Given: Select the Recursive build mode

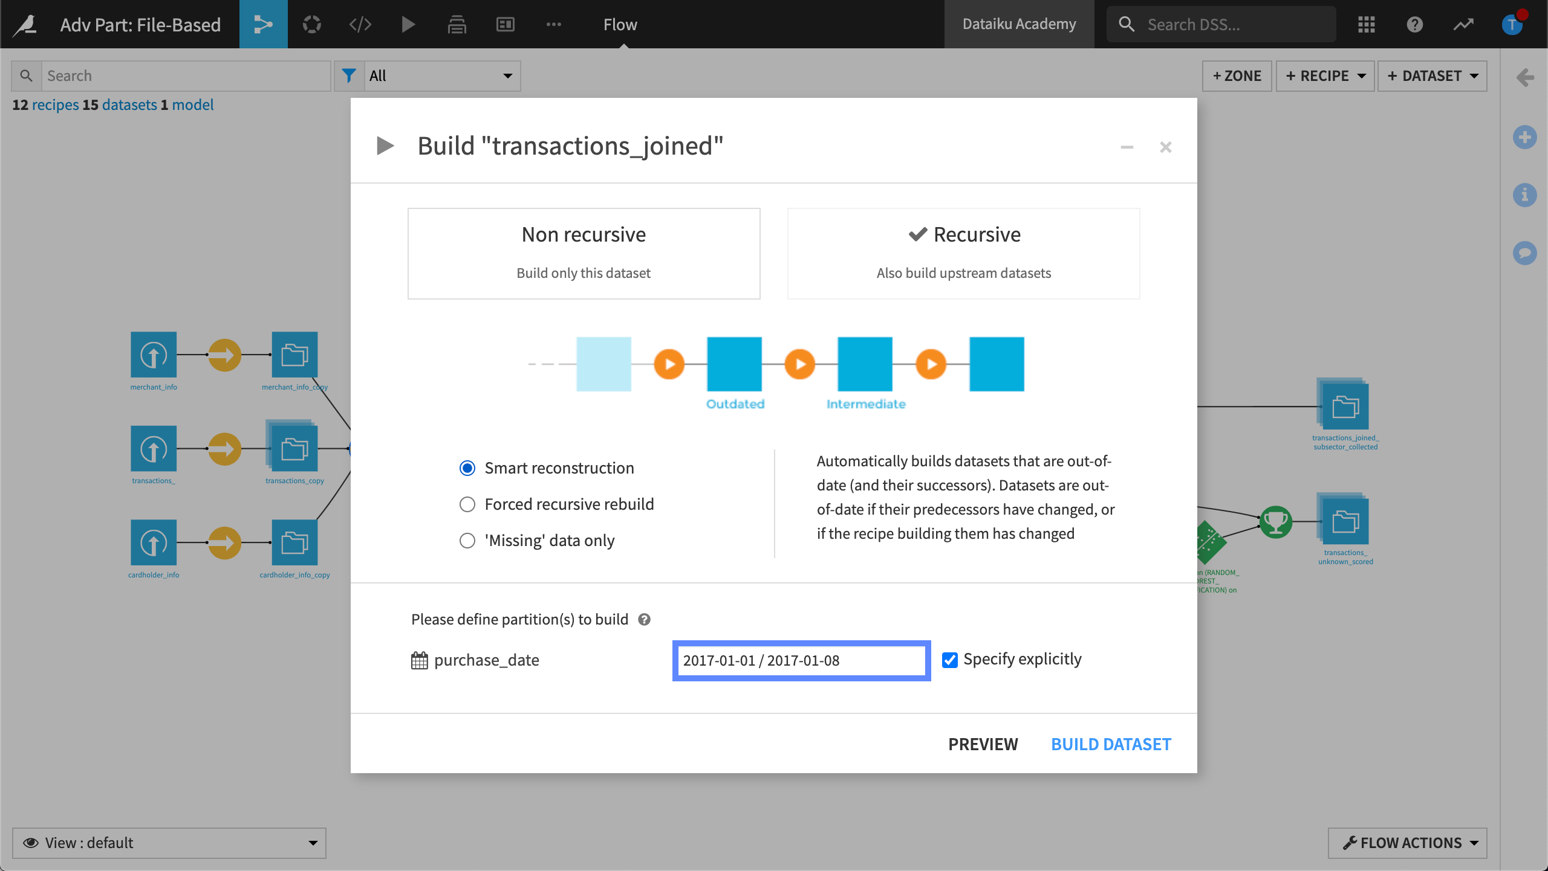Looking at the screenshot, I should [x=964, y=253].
